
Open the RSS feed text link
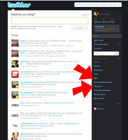(100, 109)
